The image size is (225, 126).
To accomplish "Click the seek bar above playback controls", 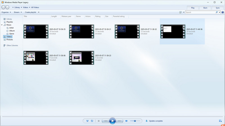I will click(x=112, y=117).
